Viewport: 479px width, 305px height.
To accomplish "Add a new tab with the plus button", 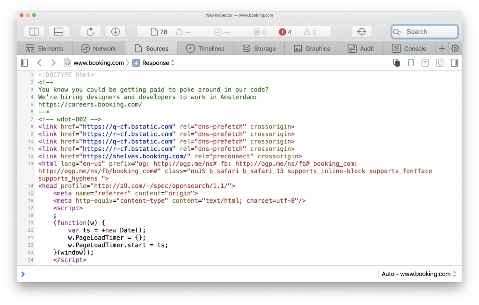I will (x=442, y=48).
